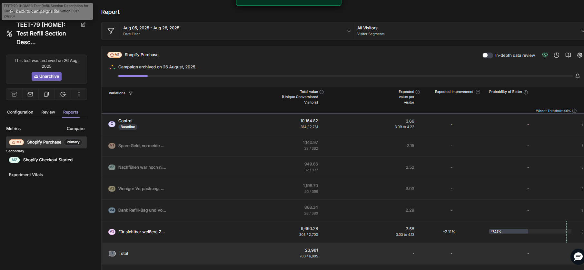Screen dimensions: 584x270
Task: Click the envelope email icon in sidebar
Action: (x=30, y=94)
